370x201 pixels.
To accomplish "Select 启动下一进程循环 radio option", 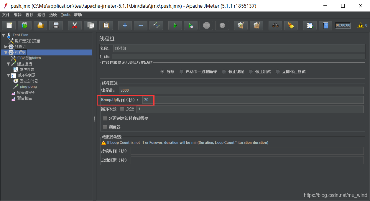I will coord(181,72).
